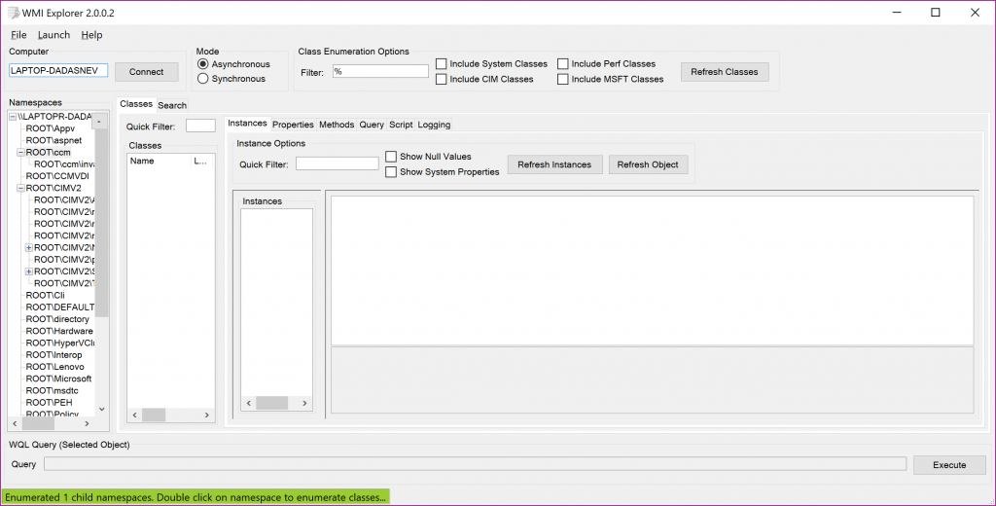Open the Help menu
Image resolution: width=996 pixels, height=506 pixels.
pyautogui.click(x=91, y=35)
